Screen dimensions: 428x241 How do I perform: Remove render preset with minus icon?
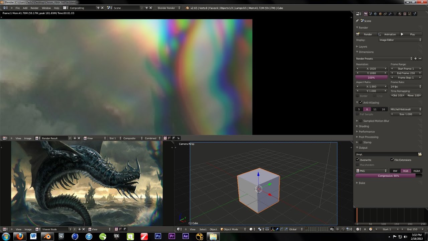pyautogui.click(x=420, y=59)
